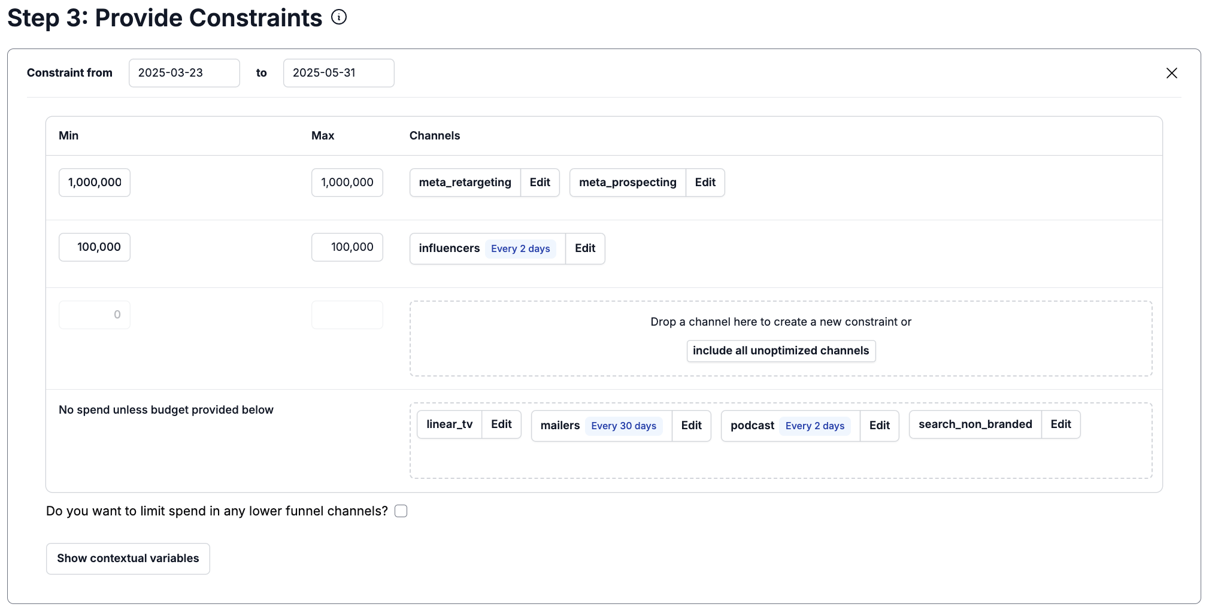Click the info icon beside Provide Constraints heading
The image size is (1212, 613).
tap(339, 17)
